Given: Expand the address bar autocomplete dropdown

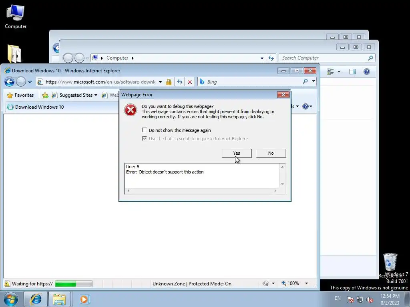Looking at the screenshot, I should pyautogui.click(x=160, y=82).
